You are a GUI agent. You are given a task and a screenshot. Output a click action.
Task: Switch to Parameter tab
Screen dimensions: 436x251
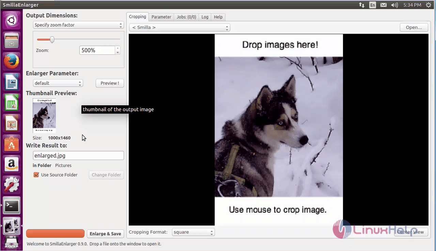[x=161, y=17]
